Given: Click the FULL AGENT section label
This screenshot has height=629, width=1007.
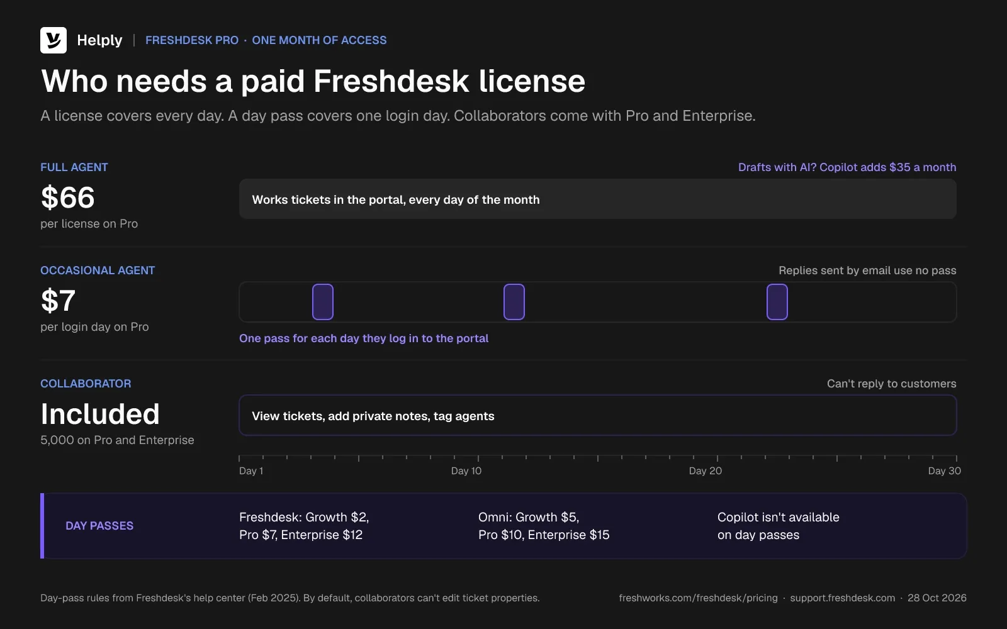Looking at the screenshot, I should [74, 167].
